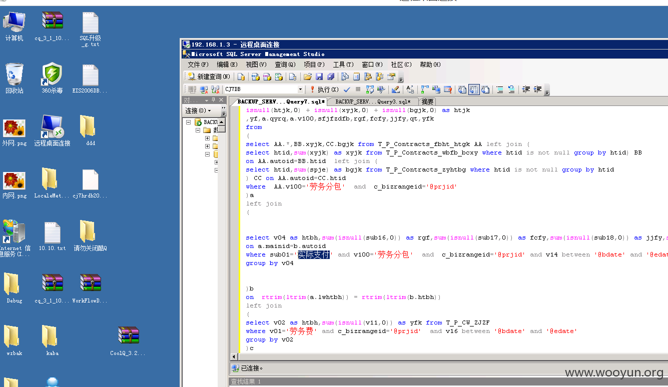The width and height of the screenshot is (668, 387).
Task: Open the View (视图) menu
Action: pyautogui.click(x=256, y=64)
